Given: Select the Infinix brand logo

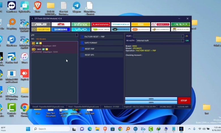Looking at the screenshot, I should coord(81,24).
